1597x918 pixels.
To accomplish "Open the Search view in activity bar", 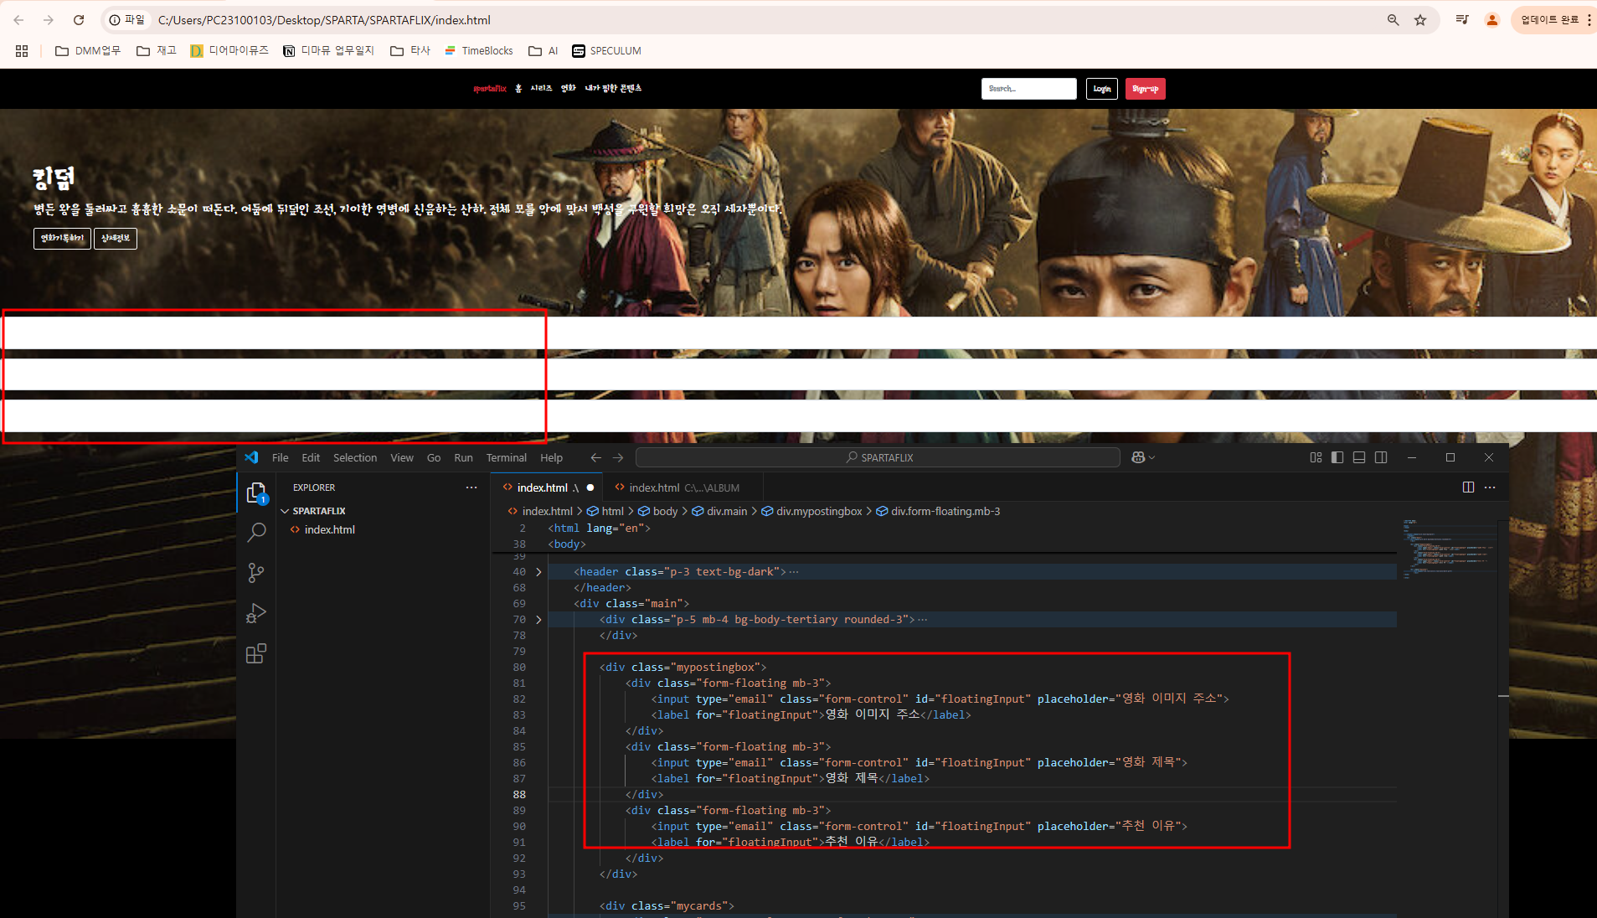I will click(256, 533).
